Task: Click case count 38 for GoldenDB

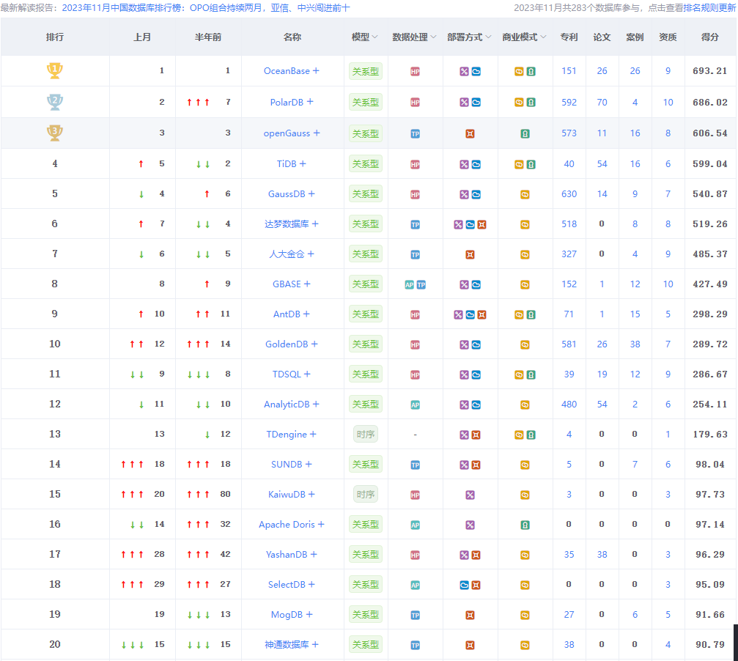Action: click(635, 344)
